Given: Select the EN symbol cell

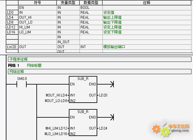Looking at the screenshot, I should (x=37, y=8).
